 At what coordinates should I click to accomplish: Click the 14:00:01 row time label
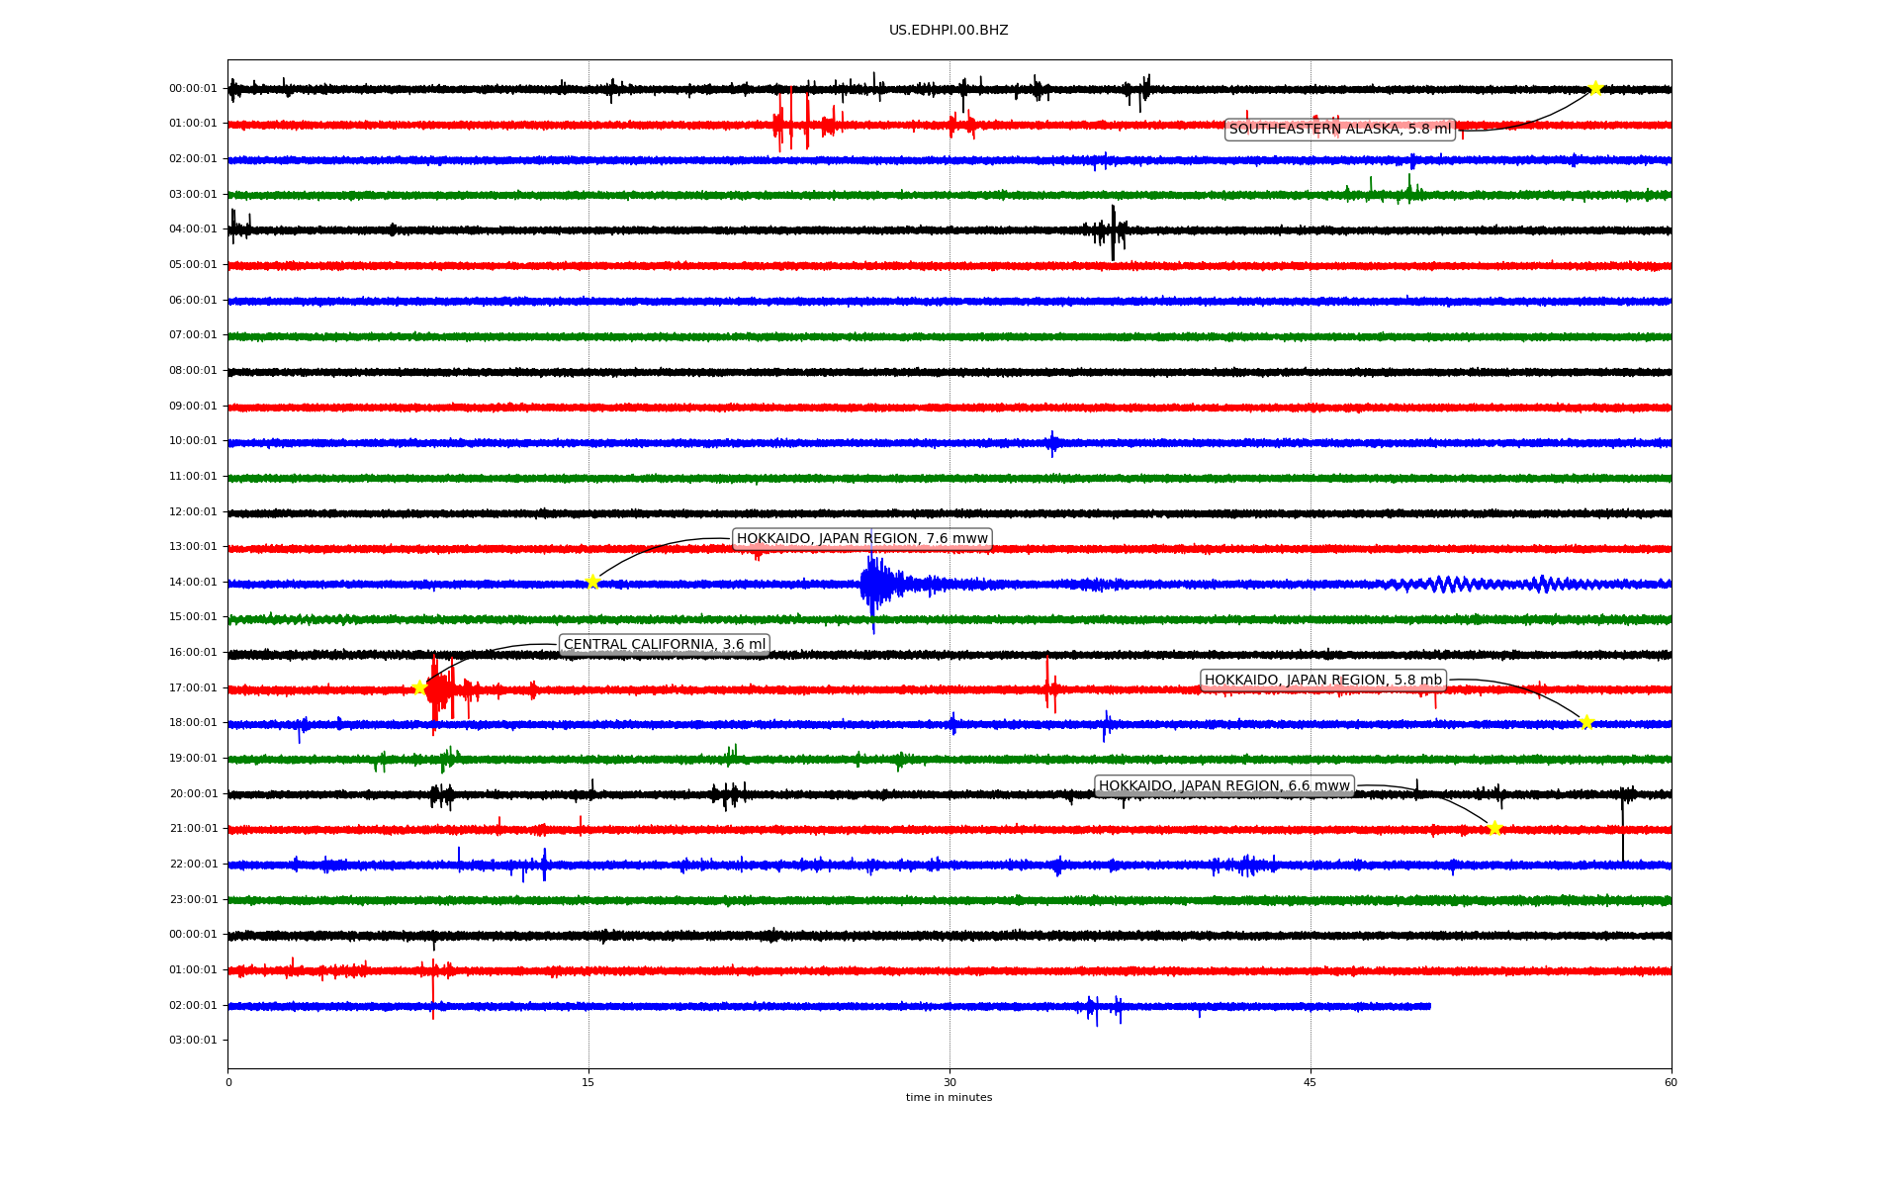pos(193,582)
